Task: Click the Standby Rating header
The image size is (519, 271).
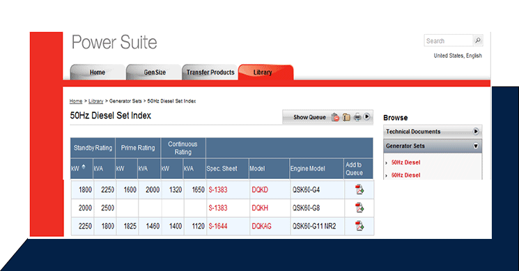Action: [x=93, y=148]
